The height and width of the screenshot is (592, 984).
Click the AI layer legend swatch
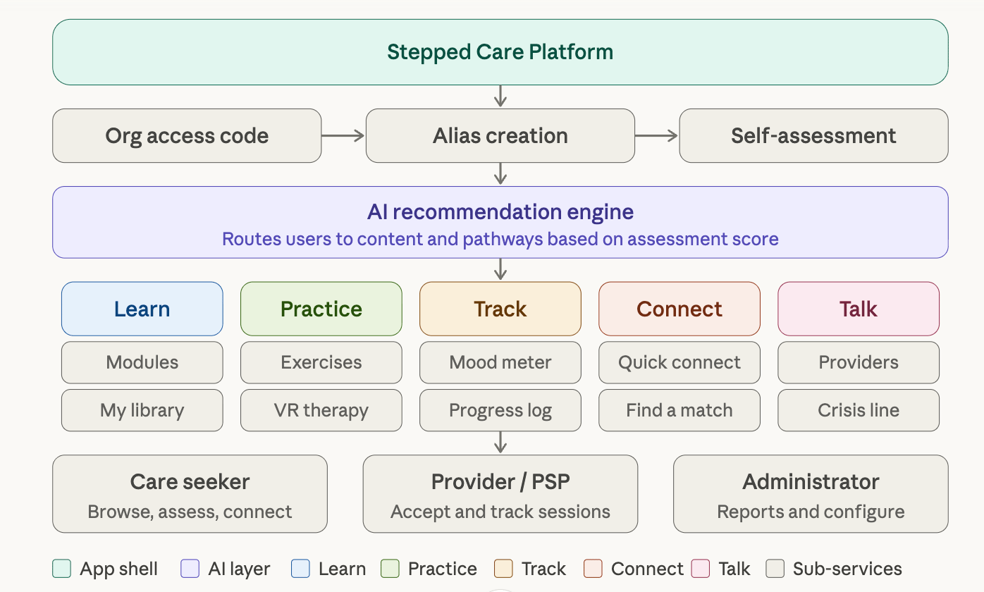point(190,569)
